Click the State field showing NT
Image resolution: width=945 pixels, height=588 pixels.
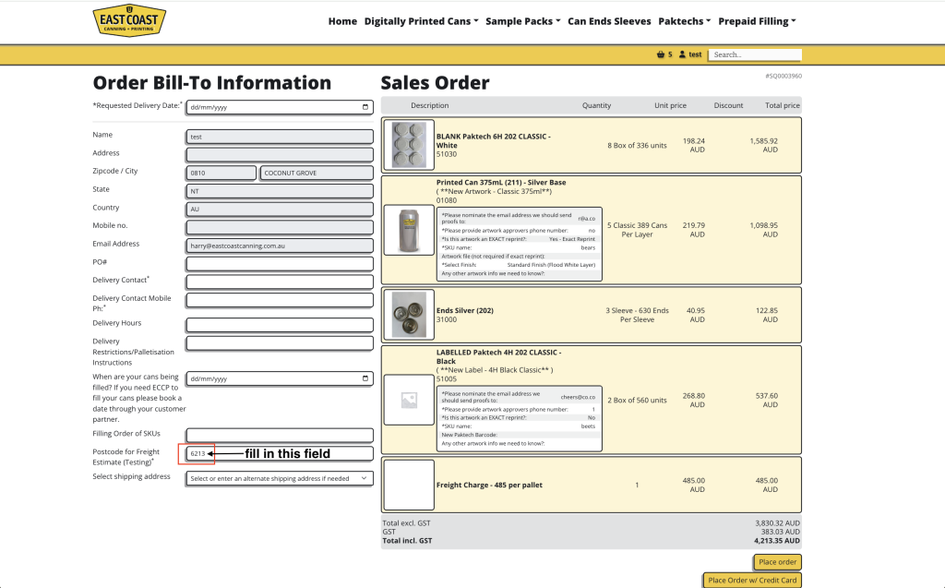coord(280,191)
